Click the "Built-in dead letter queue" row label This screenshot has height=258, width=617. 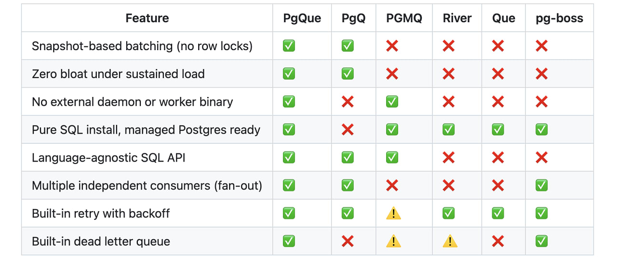point(101,241)
